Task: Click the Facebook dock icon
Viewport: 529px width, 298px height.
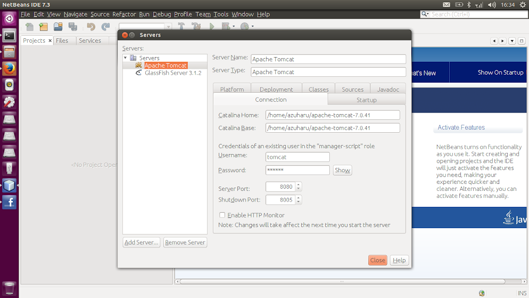Action: point(9,203)
